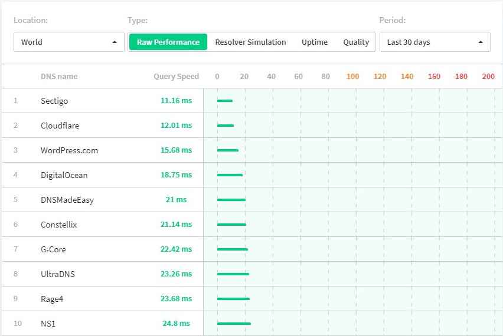Viewport: 503px width, 336px height.
Task: Click the DNSMadeEasy speed bar
Action: pos(231,200)
